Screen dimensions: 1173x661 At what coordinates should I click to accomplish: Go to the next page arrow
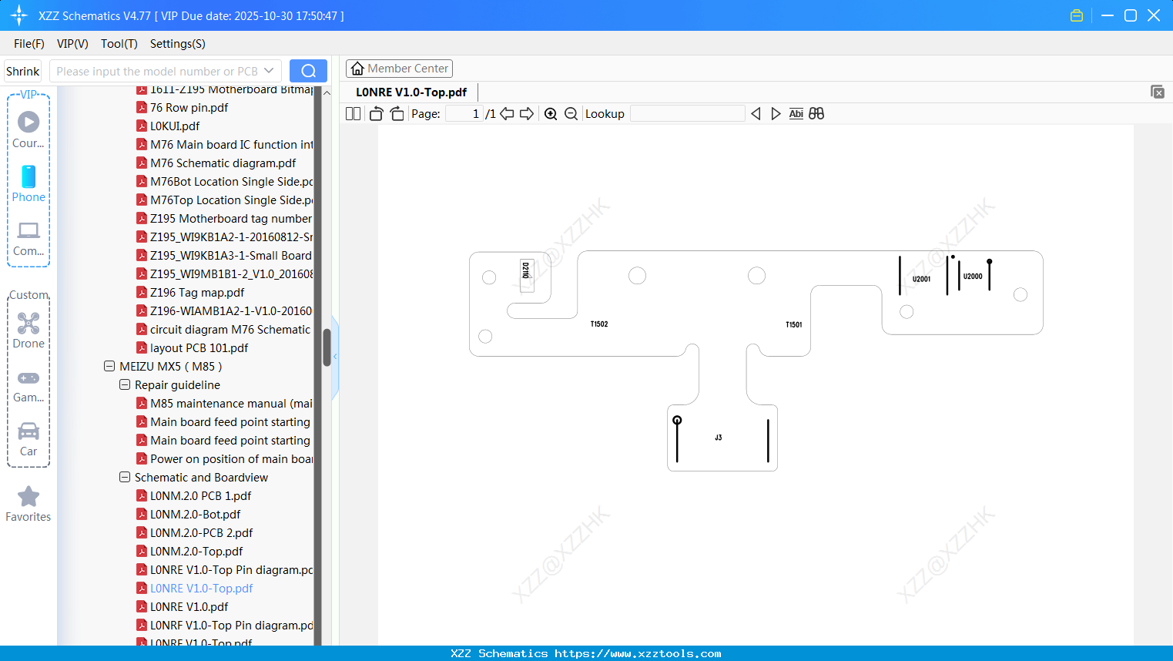point(527,114)
